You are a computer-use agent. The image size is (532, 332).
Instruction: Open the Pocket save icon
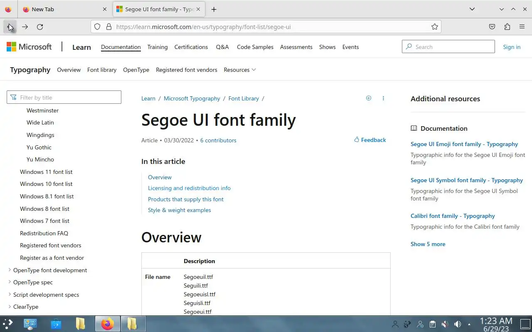(492, 27)
